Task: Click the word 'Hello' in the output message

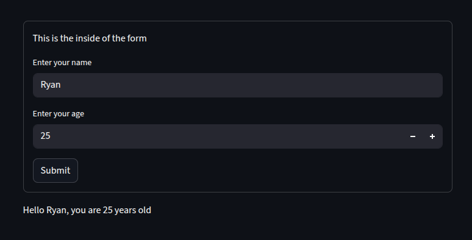Action: tap(34, 210)
